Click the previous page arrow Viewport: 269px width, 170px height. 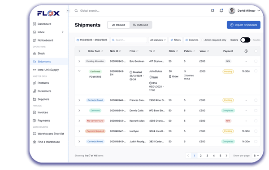tap(188, 156)
